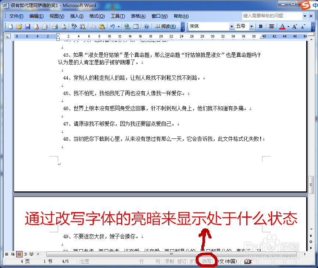Open an existing file via folder icon
The width and height of the screenshot is (318, 268).
pos(19,27)
